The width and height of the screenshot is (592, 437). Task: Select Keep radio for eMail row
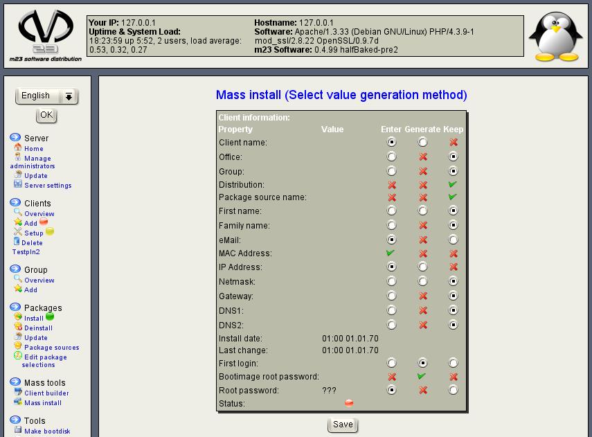[453, 240]
